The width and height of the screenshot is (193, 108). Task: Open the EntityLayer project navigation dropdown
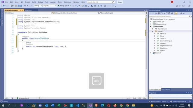(x=27, y=13)
